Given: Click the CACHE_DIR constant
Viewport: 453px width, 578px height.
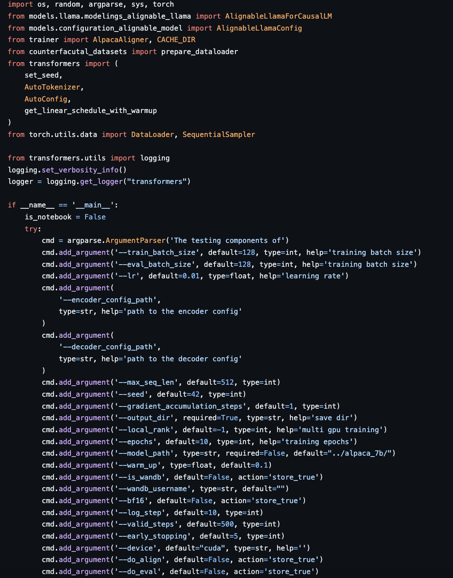Looking at the screenshot, I should [176, 39].
